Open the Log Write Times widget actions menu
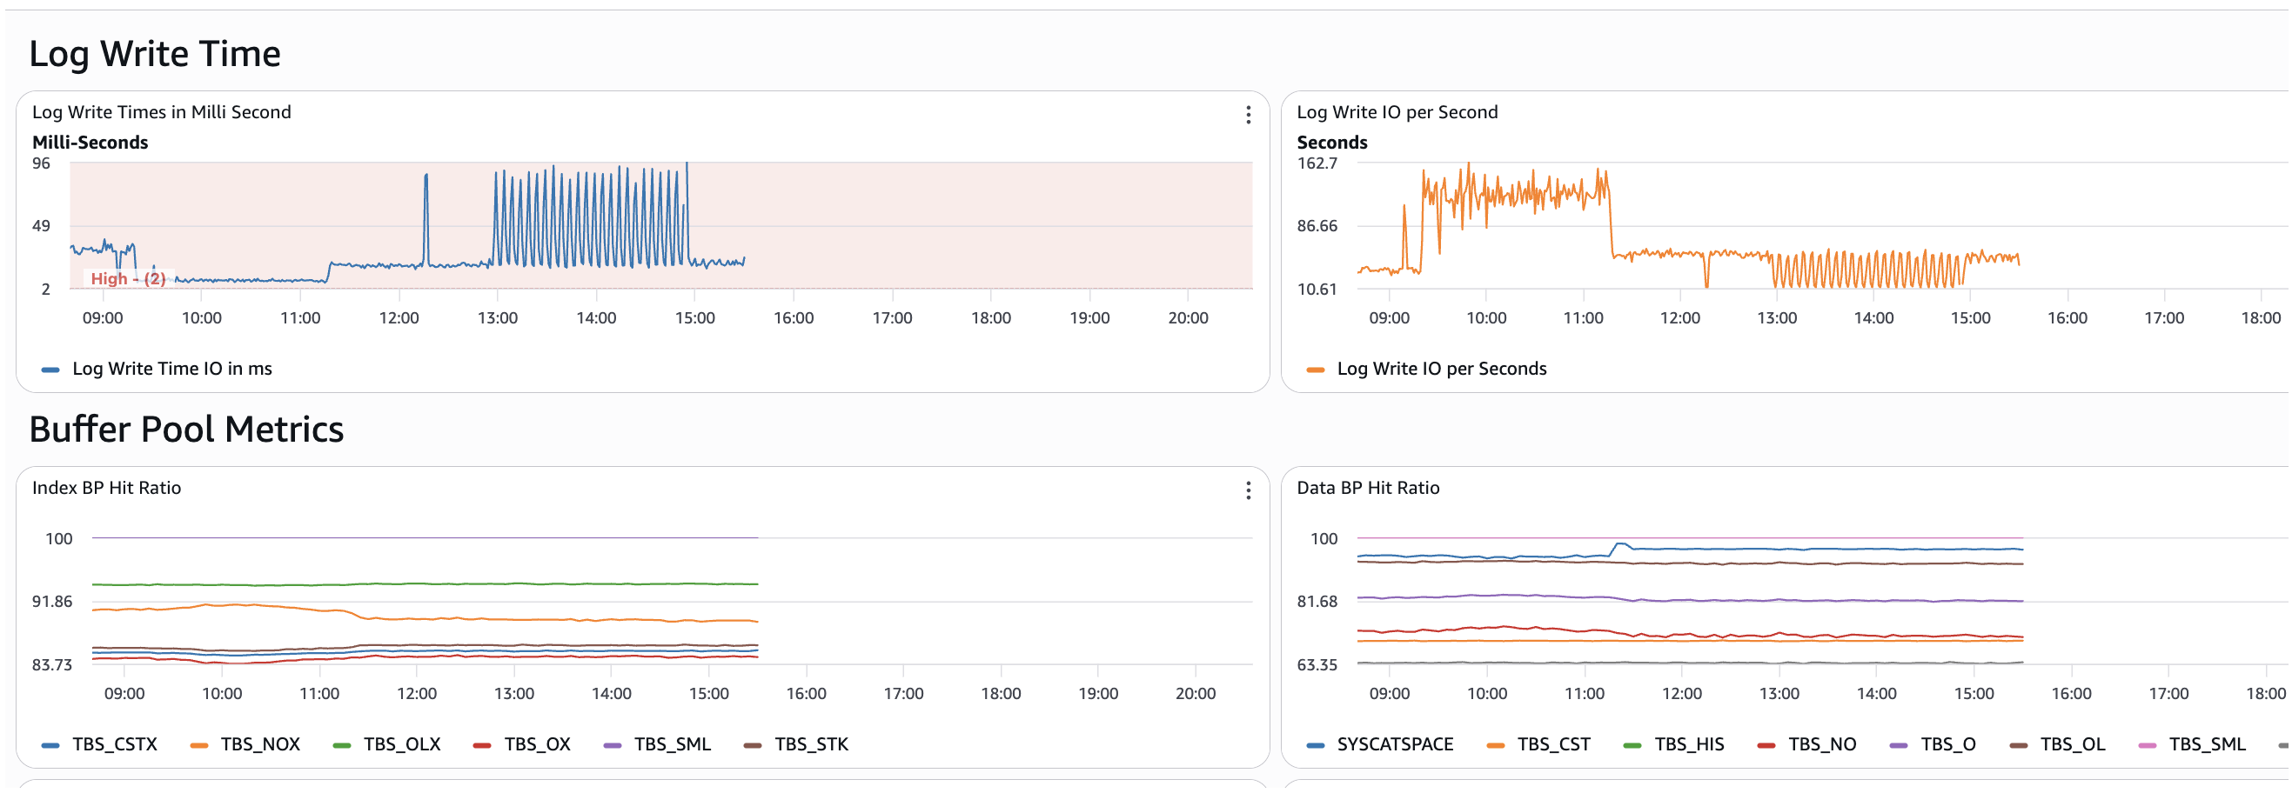2292x793 pixels. (1249, 115)
